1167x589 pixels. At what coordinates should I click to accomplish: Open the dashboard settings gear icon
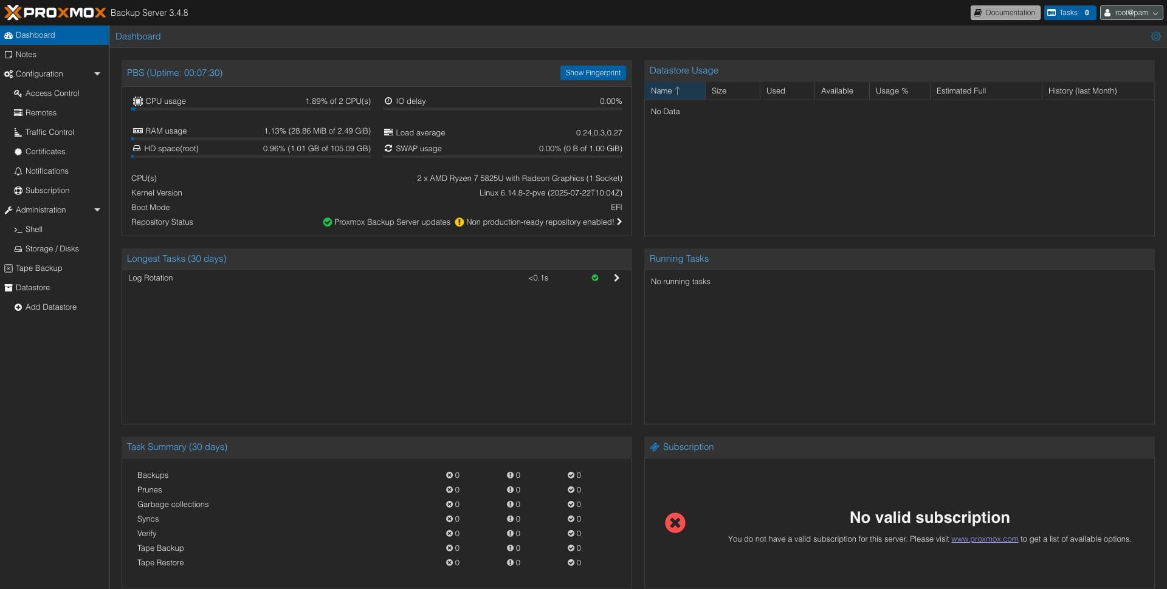1155,36
